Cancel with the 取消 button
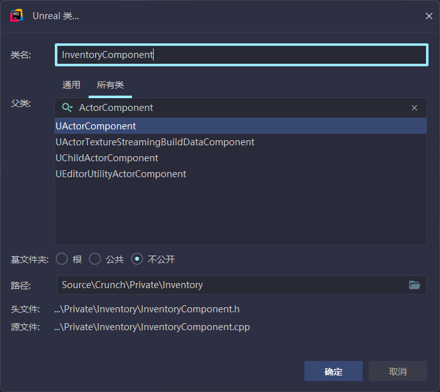Image resolution: width=440 pixels, height=392 pixels. pos(398,371)
